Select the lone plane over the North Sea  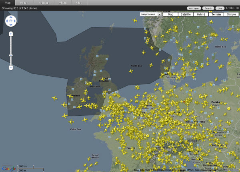[130, 71]
